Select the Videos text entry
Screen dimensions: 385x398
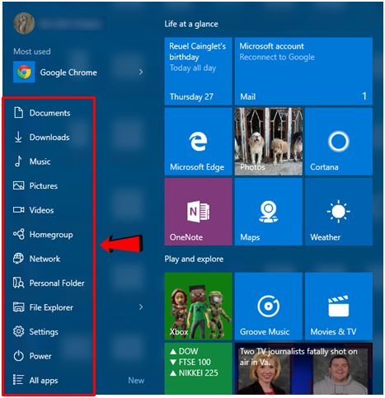point(41,210)
